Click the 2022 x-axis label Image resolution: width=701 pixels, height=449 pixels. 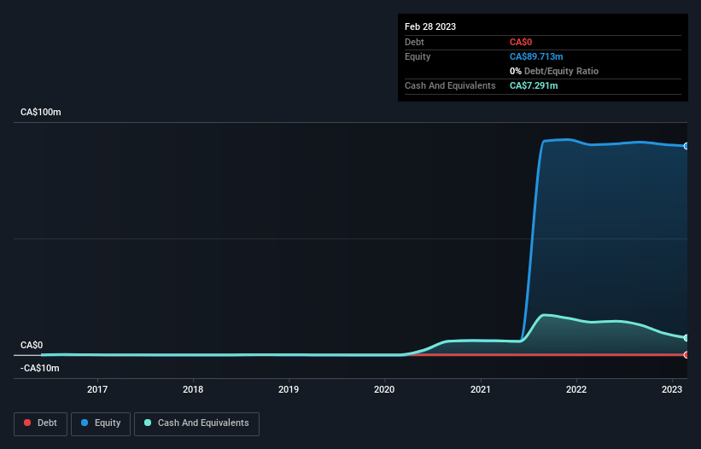coord(576,389)
